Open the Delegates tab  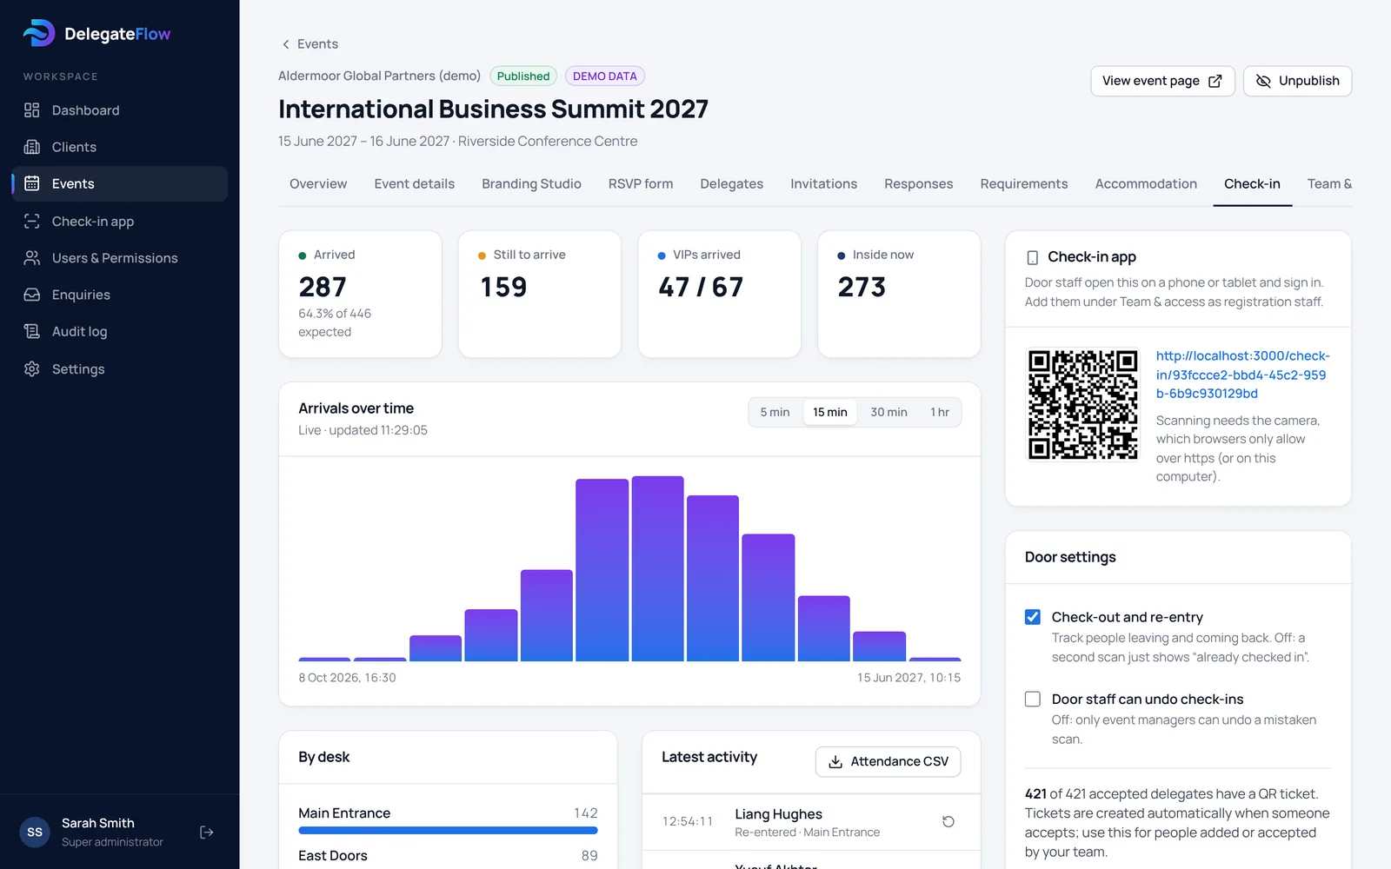[731, 184]
